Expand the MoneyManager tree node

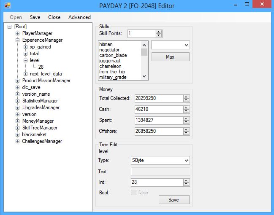point(18,121)
